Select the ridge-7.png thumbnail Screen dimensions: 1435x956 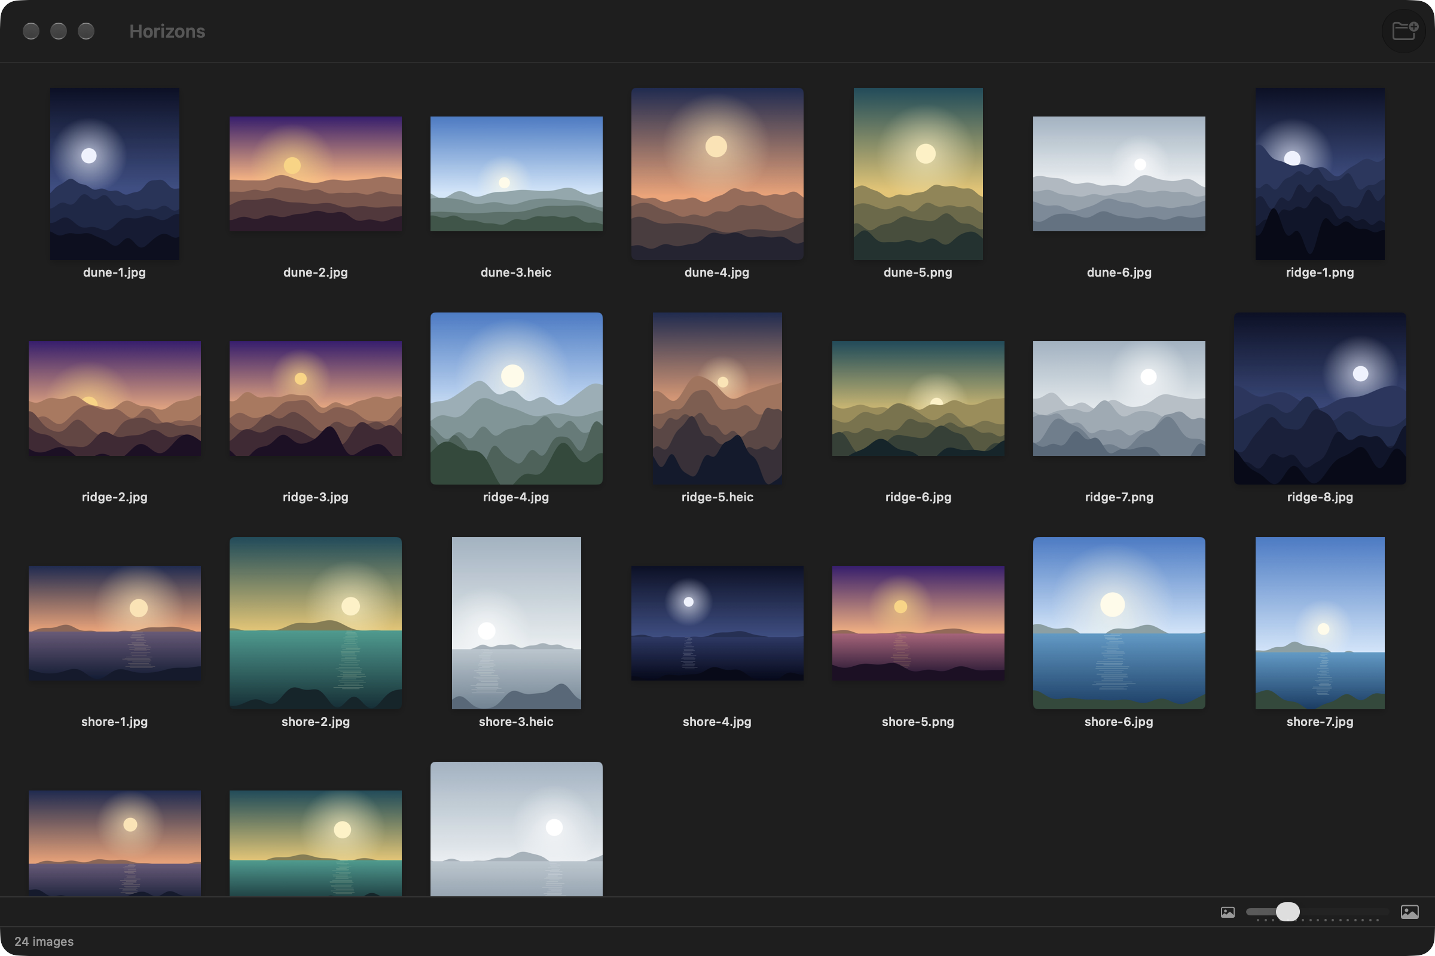pyautogui.click(x=1119, y=399)
